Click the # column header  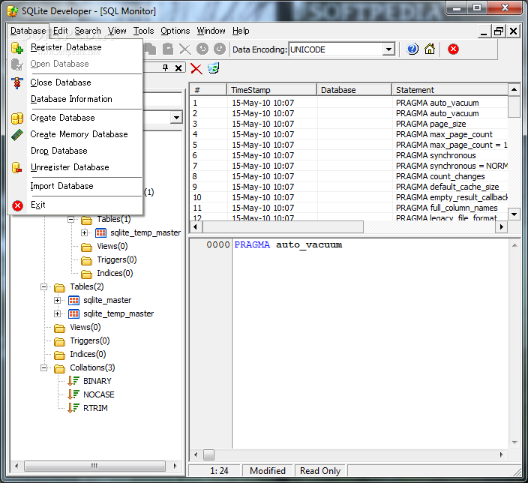pos(208,90)
